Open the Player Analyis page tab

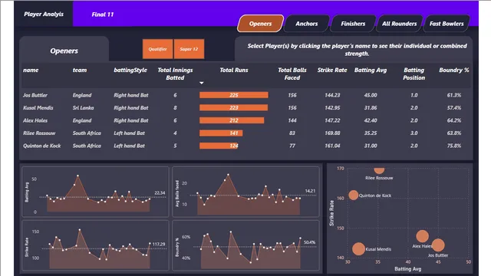coord(44,14)
